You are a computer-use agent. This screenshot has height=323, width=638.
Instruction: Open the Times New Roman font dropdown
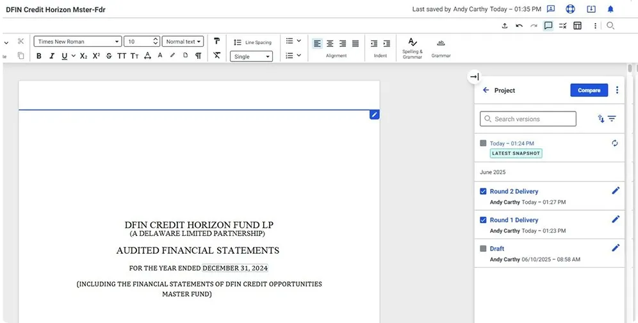point(78,42)
